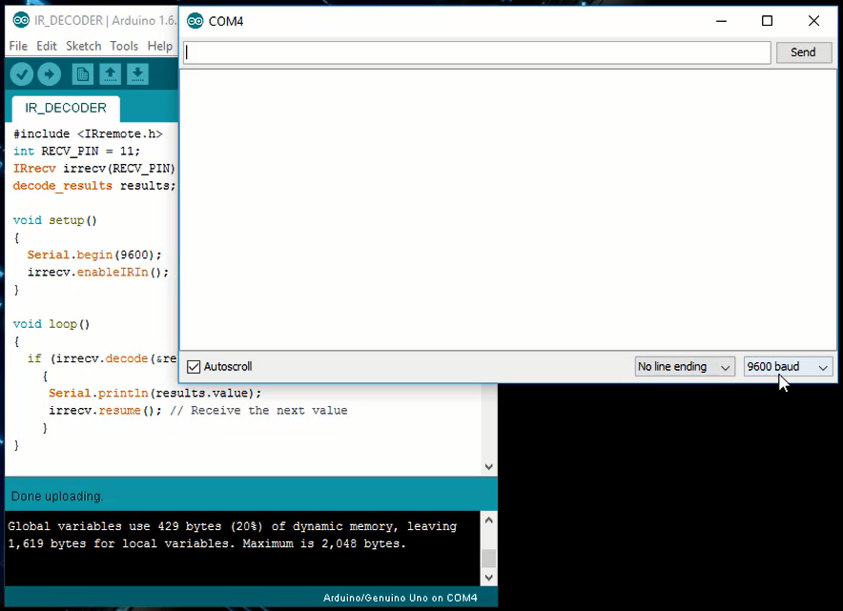Open the 9600 baud dropdown

coord(788,366)
